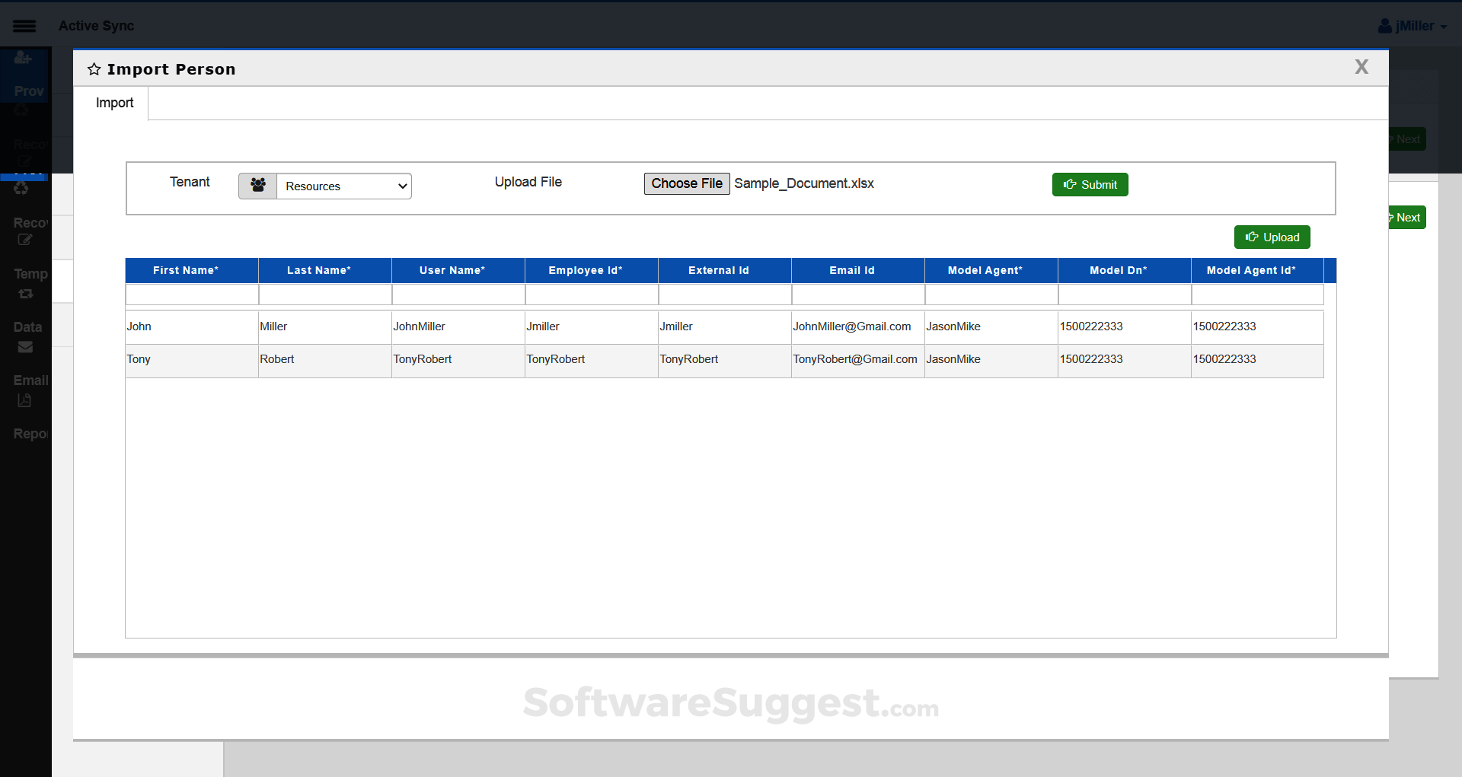Click the add-person Provision sidebar icon
The height and width of the screenshot is (777, 1462).
click(x=23, y=58)
